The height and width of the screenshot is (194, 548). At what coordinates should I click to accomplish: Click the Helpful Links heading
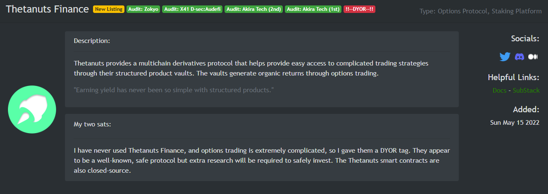coord(514,77)
